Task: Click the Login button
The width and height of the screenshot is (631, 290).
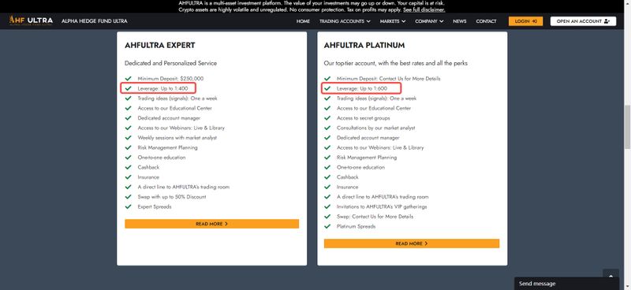Action: click(x=525, y=21)
